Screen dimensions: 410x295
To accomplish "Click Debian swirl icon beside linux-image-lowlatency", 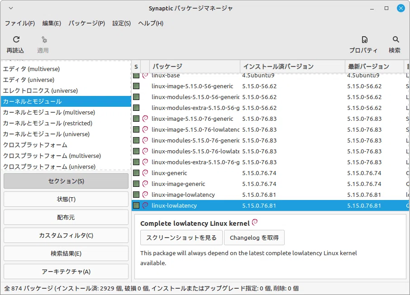I will point(145,195).
